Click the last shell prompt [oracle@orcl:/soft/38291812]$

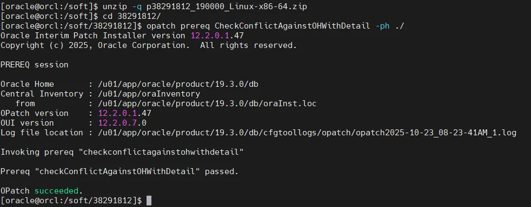tap(71, 201)
